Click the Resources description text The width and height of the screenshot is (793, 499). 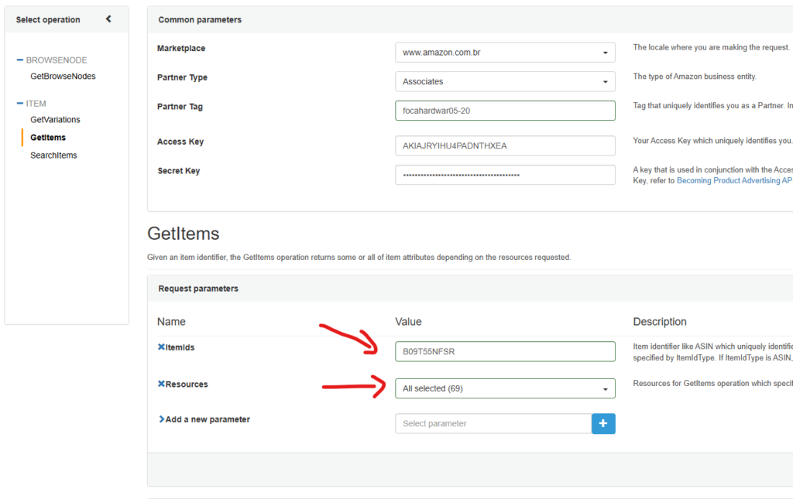(x=713, y=384)
